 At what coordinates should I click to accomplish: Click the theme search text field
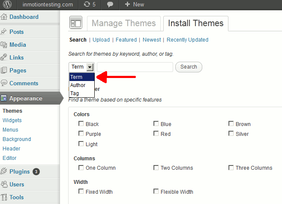coord(135,67)
